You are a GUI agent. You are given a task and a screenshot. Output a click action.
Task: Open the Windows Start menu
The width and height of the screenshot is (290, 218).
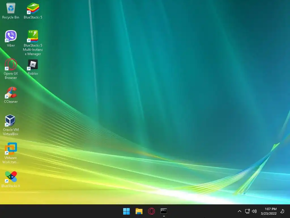pos(127,211)
